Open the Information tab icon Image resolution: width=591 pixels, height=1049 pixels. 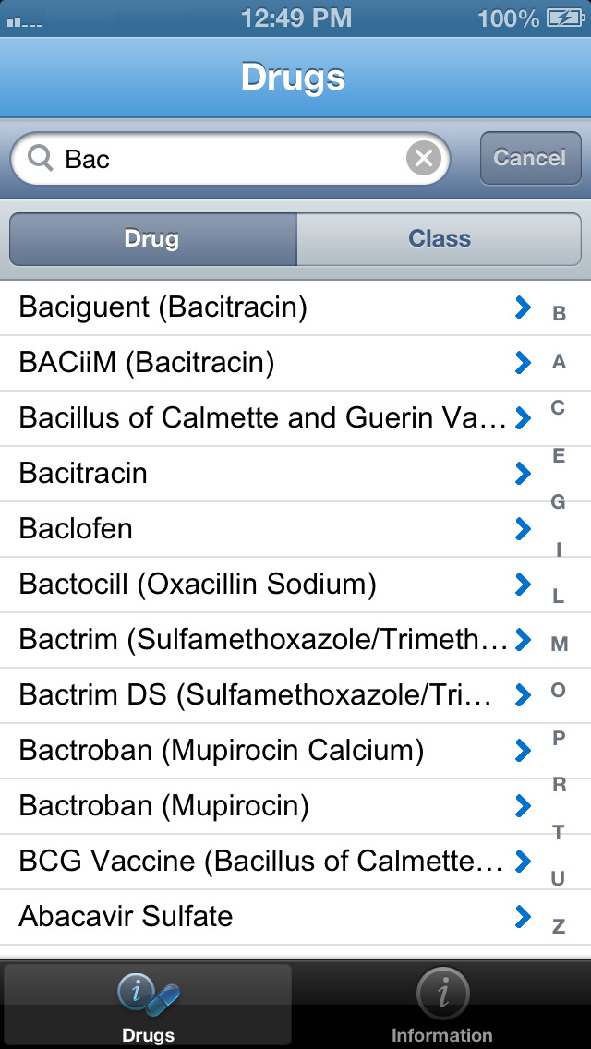click(442, 994)
